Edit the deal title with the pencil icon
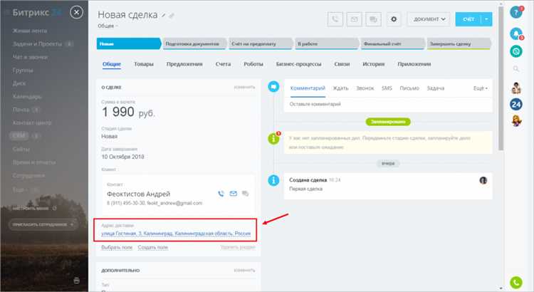534x292 pixels. 164,16
